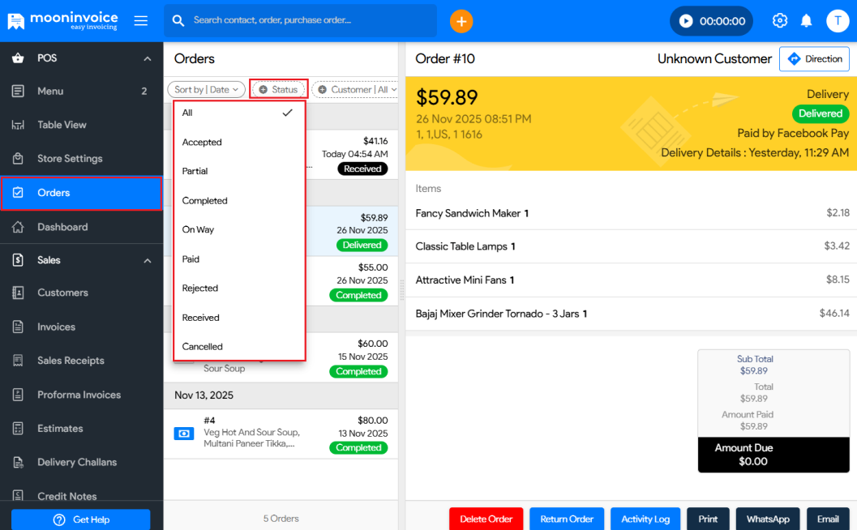Open settings gear icon in header
Image resolution: width=857 pixels, height=530 pixels.
pos(780,21)
